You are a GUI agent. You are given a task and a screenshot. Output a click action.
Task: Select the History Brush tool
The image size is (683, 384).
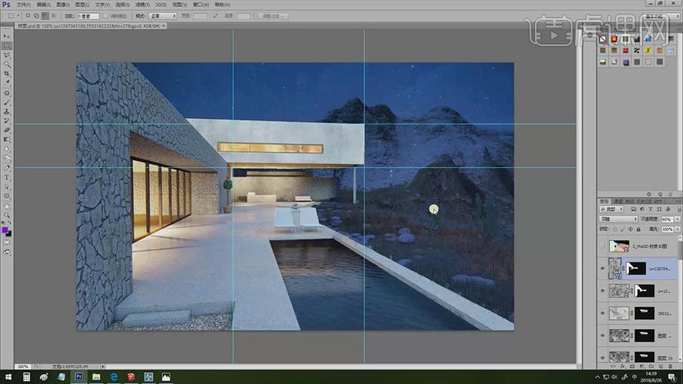point(7,121)
